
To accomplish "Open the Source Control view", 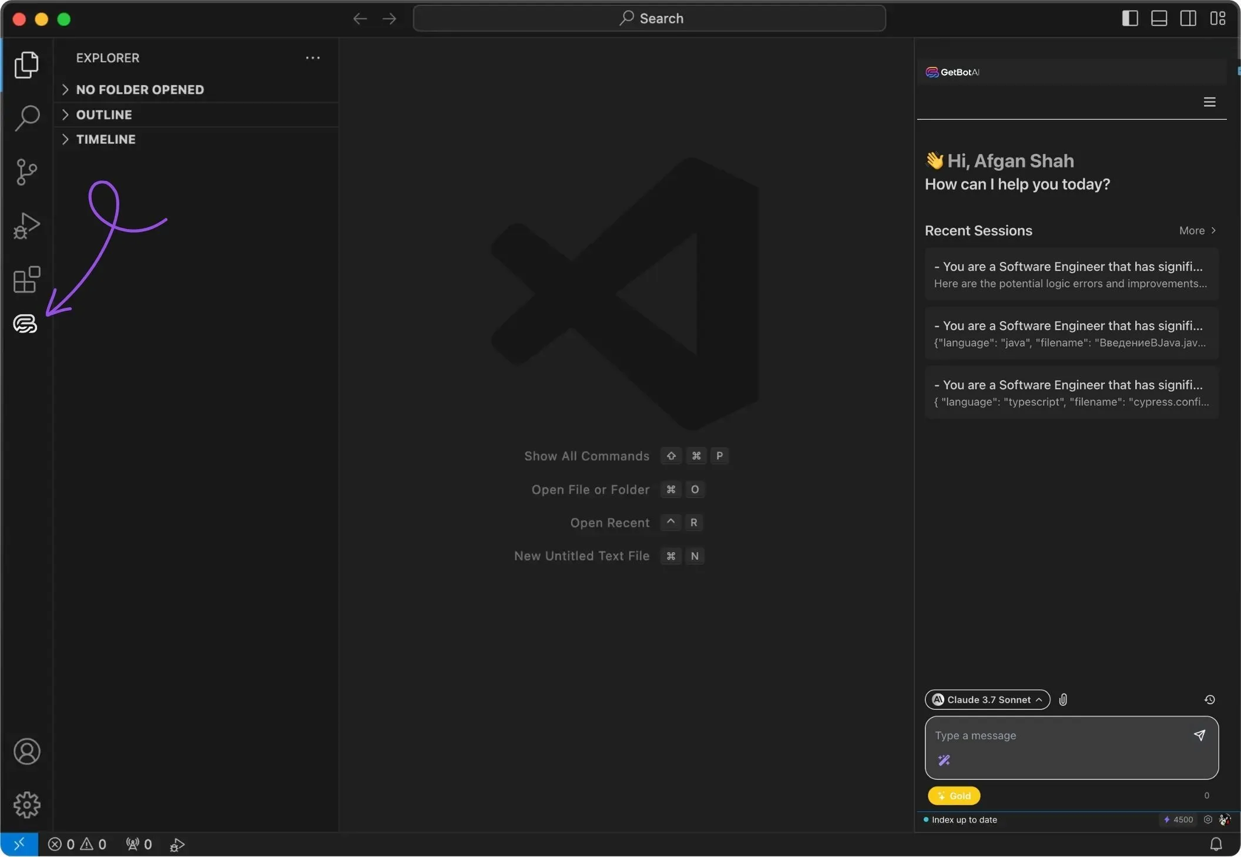I will pos(26,172).
